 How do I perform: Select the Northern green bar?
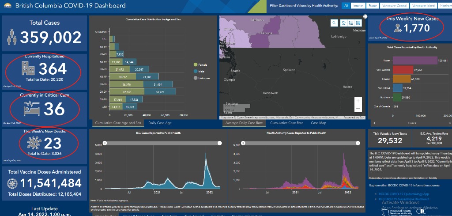(x=397, y=97)
